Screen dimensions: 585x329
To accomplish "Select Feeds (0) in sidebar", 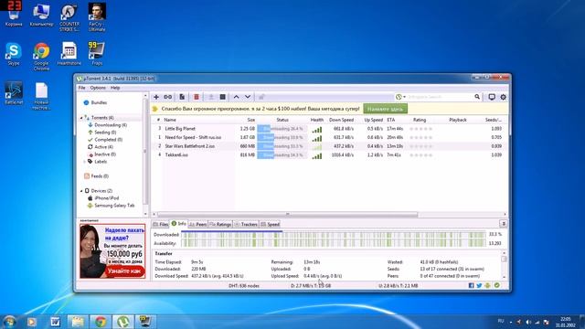I will (100, 176).
